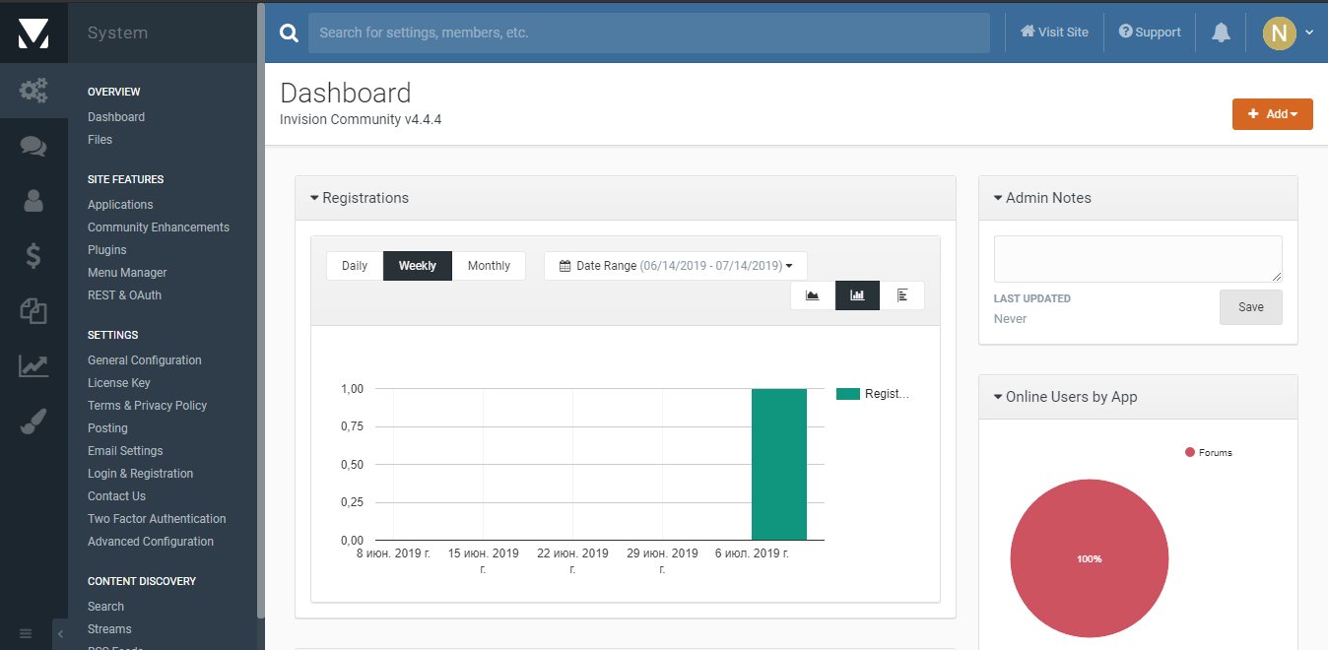Viewport: 1328px width, 650px height.
Task: Open Files in sidebar menu
Action: (100, 140)
